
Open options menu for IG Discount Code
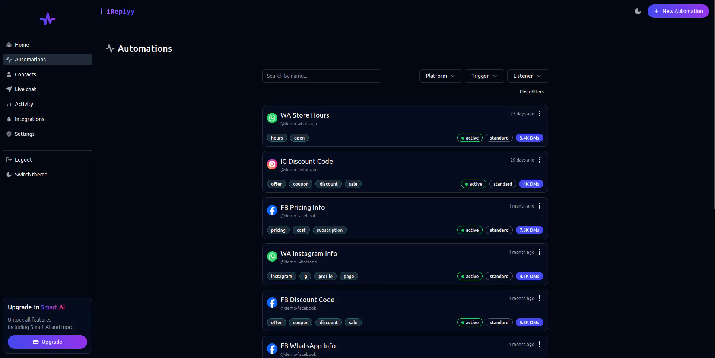(x=540, y=160)
